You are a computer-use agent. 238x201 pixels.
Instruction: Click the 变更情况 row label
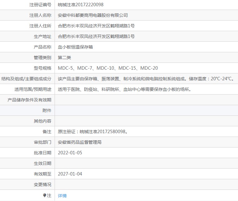pos(42,185)
